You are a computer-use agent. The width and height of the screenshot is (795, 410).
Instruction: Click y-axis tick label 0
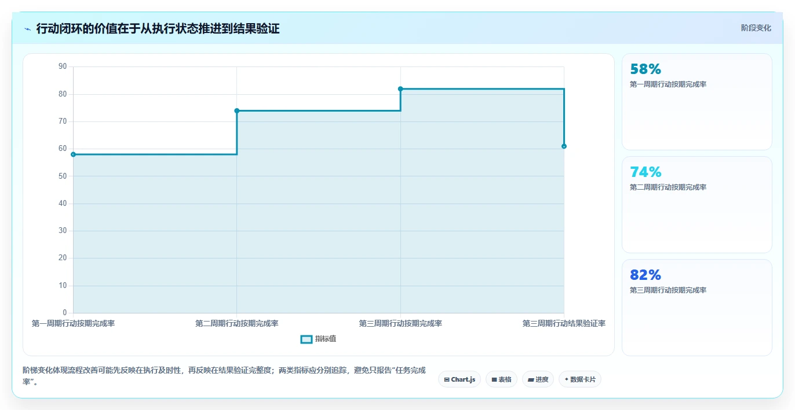65,313
